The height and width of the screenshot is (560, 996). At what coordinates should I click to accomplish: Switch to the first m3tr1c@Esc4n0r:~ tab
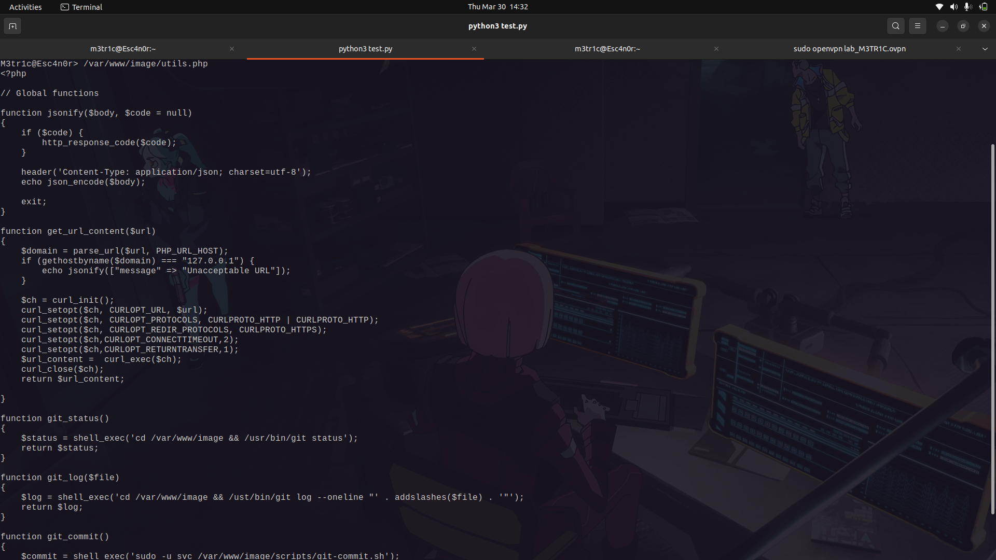[x=123, y=49]
